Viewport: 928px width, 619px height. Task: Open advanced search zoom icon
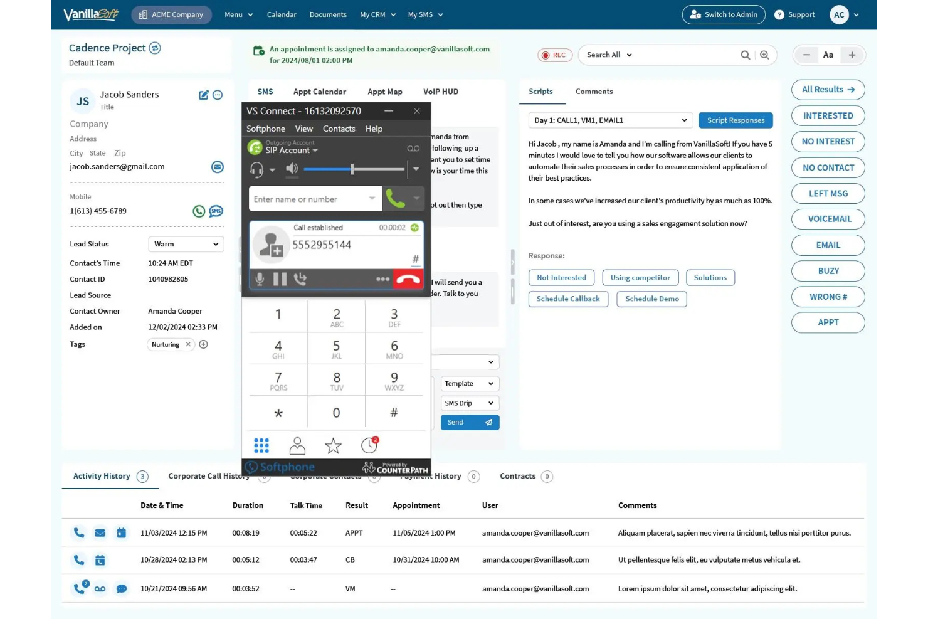tap(764, 55)
